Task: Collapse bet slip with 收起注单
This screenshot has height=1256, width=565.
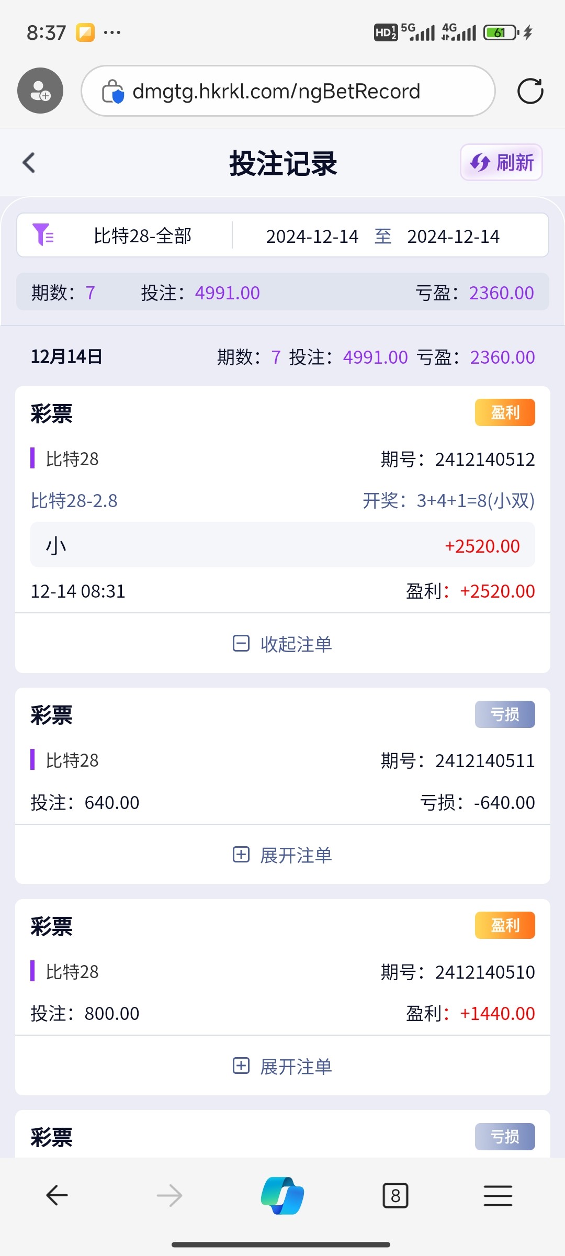Action: pos(282,644)
